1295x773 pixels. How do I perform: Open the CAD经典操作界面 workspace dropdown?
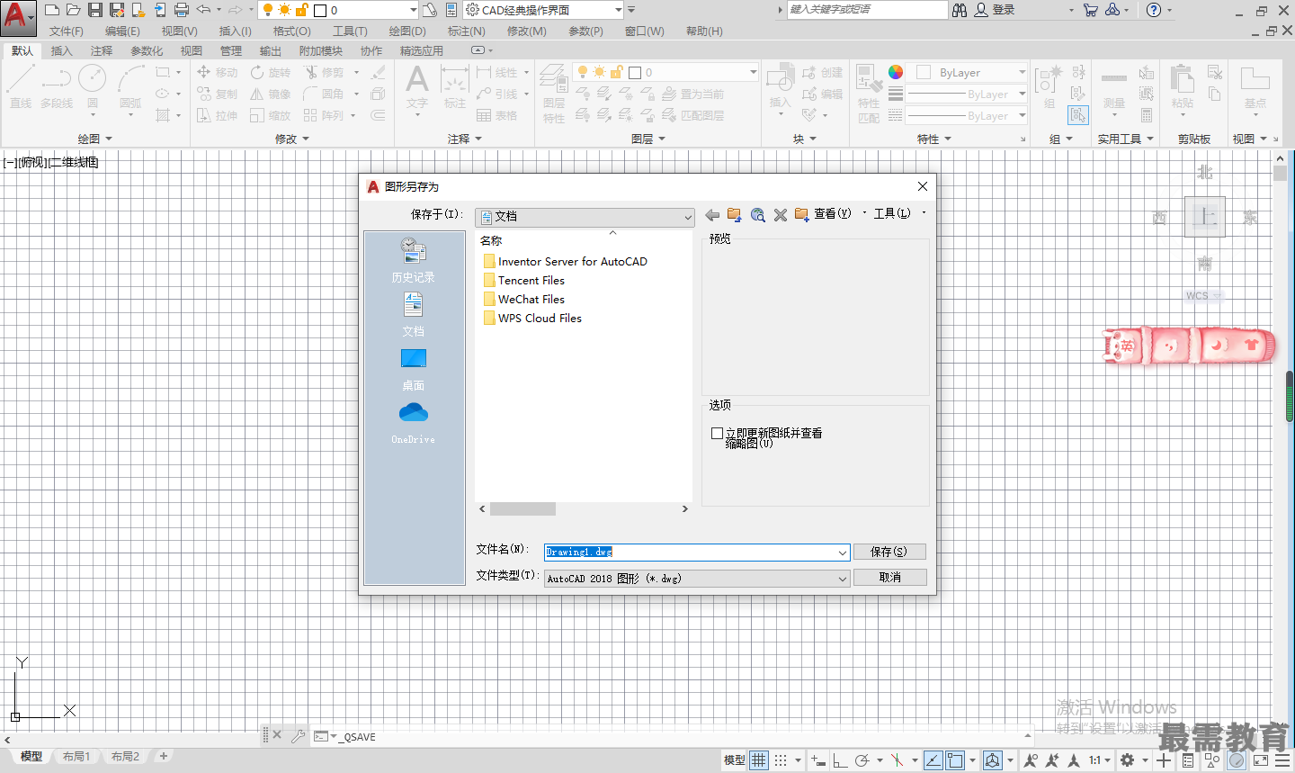(x=544, y=10)
